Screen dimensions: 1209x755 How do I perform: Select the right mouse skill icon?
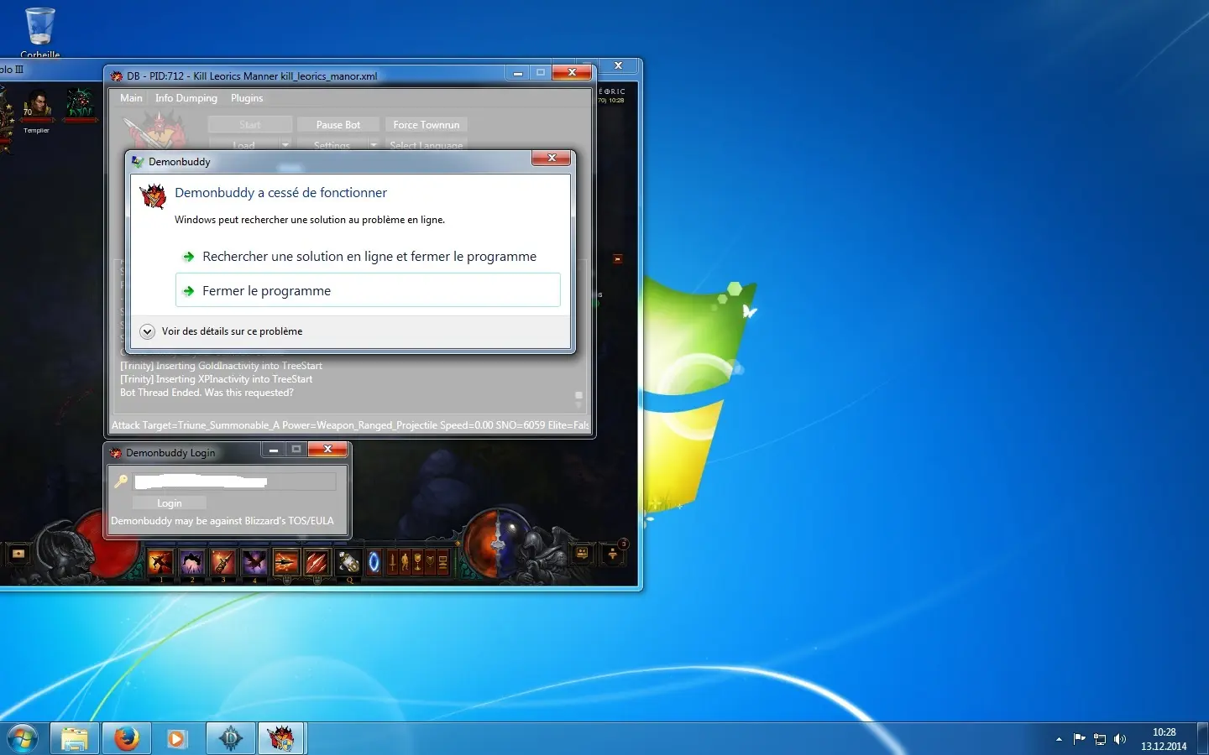coord(317,562)
